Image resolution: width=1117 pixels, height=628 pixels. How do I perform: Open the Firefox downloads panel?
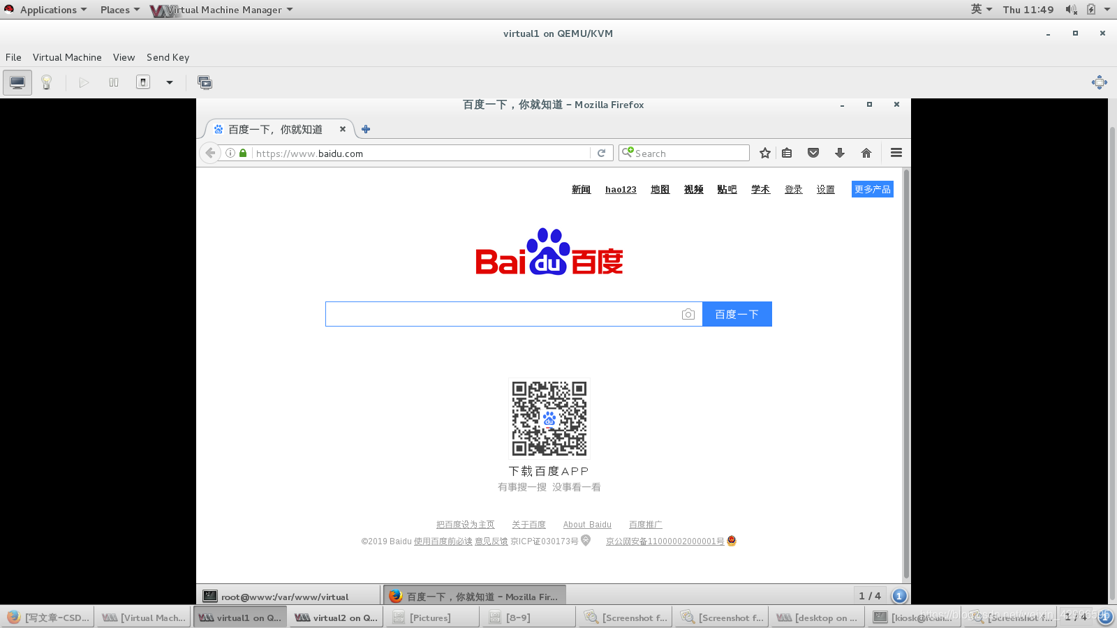click(x=839, y=153)
